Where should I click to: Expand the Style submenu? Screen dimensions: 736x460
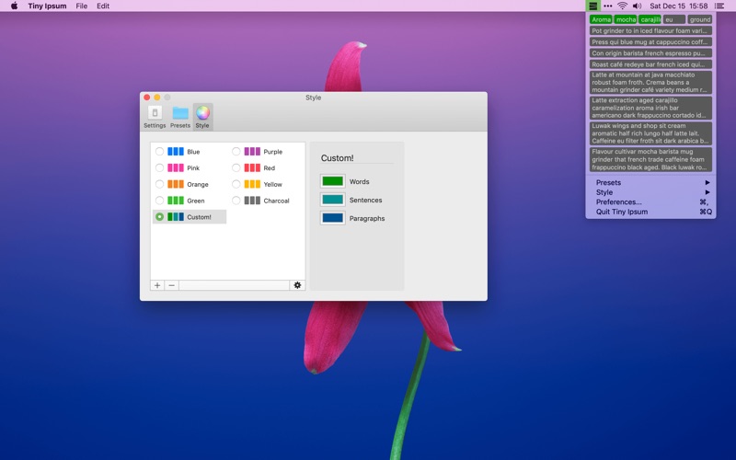[x=650, y=192]
